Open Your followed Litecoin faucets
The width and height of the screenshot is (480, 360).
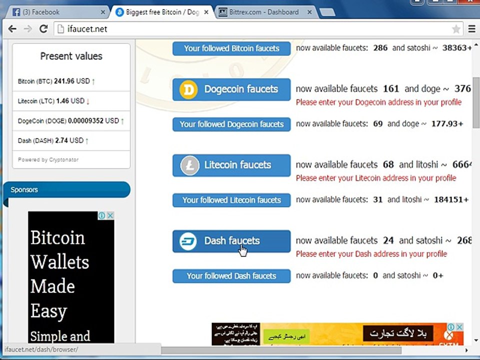pyautogui.click(x=231, y=200)
